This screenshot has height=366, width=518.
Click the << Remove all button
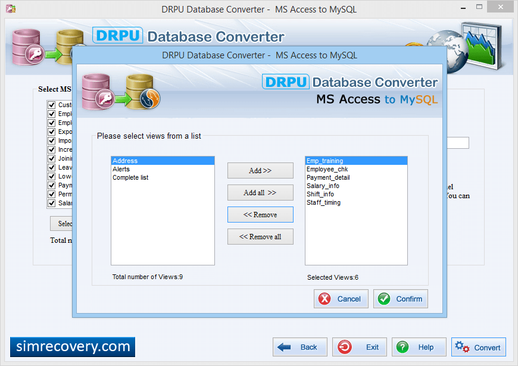click(260, 236)
